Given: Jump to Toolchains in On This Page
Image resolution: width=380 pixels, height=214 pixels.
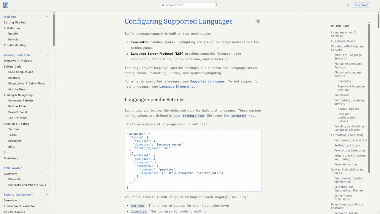Looking at the screenshot, I should point(342,95).
